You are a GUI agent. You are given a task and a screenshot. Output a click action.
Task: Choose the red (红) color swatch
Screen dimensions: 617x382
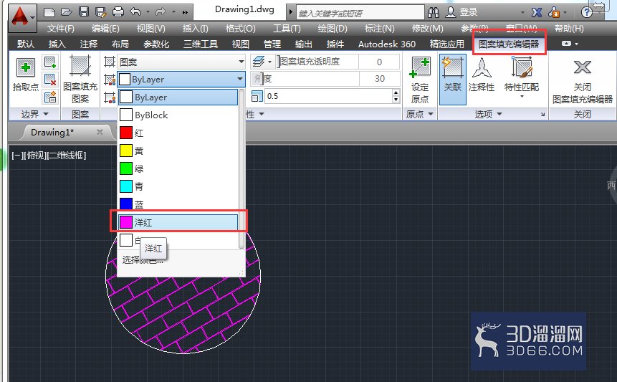(126, 133)
